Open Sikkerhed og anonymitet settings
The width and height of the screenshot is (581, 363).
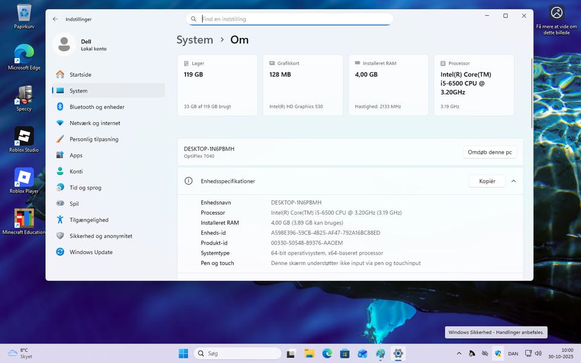tap(100, 236)
